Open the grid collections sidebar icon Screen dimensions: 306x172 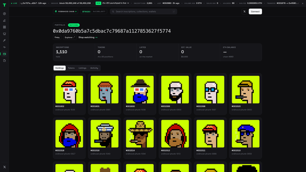pyautogui.click(x=4, y=27)
